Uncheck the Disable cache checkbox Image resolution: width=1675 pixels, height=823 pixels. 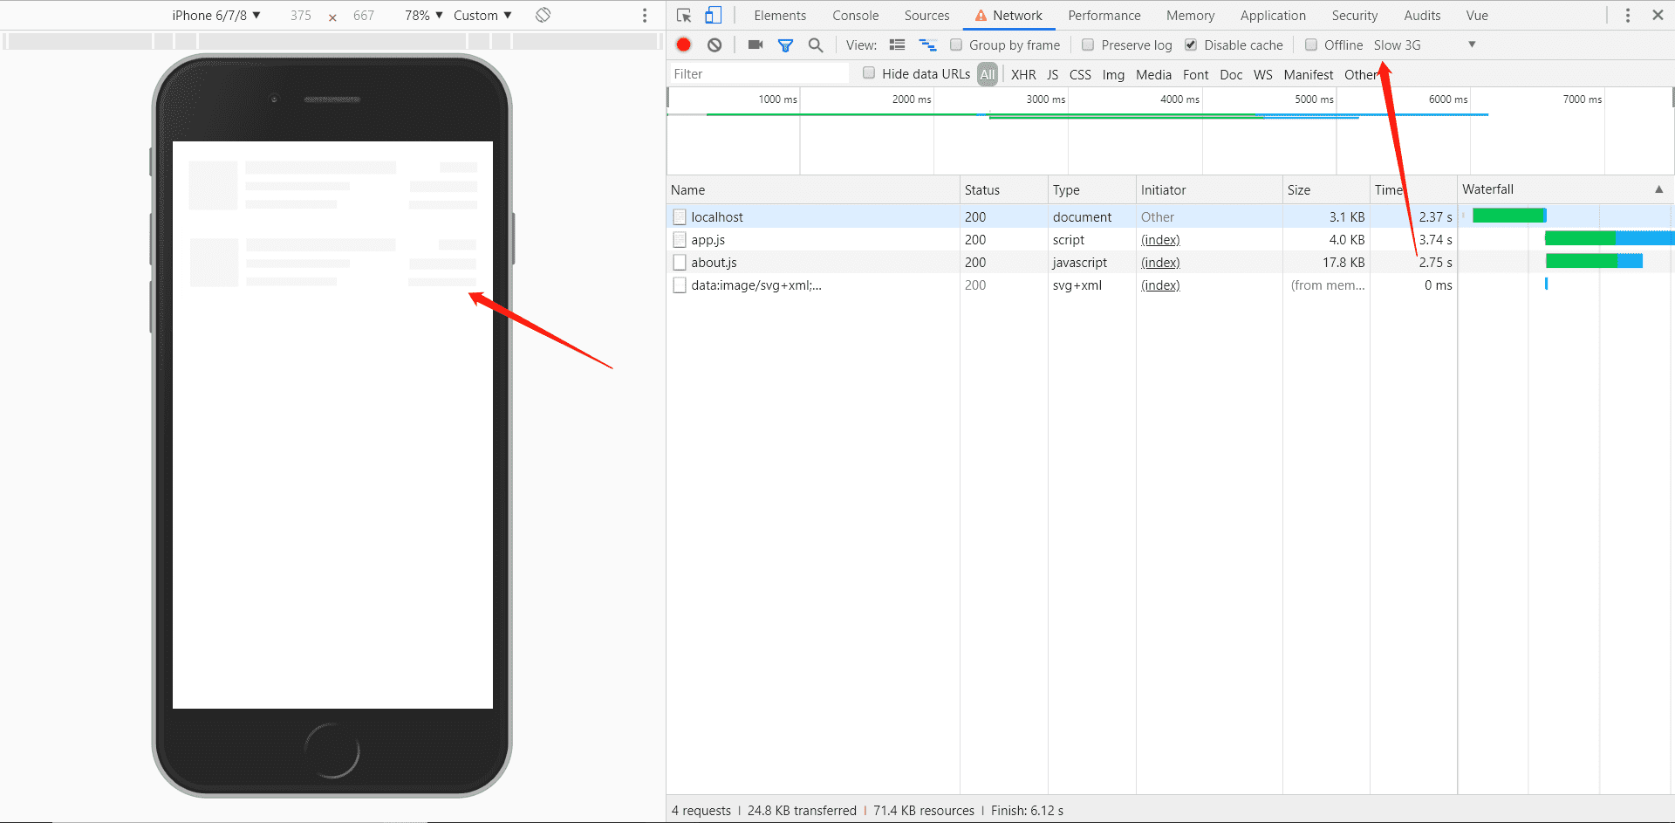tap(1191, 45)
